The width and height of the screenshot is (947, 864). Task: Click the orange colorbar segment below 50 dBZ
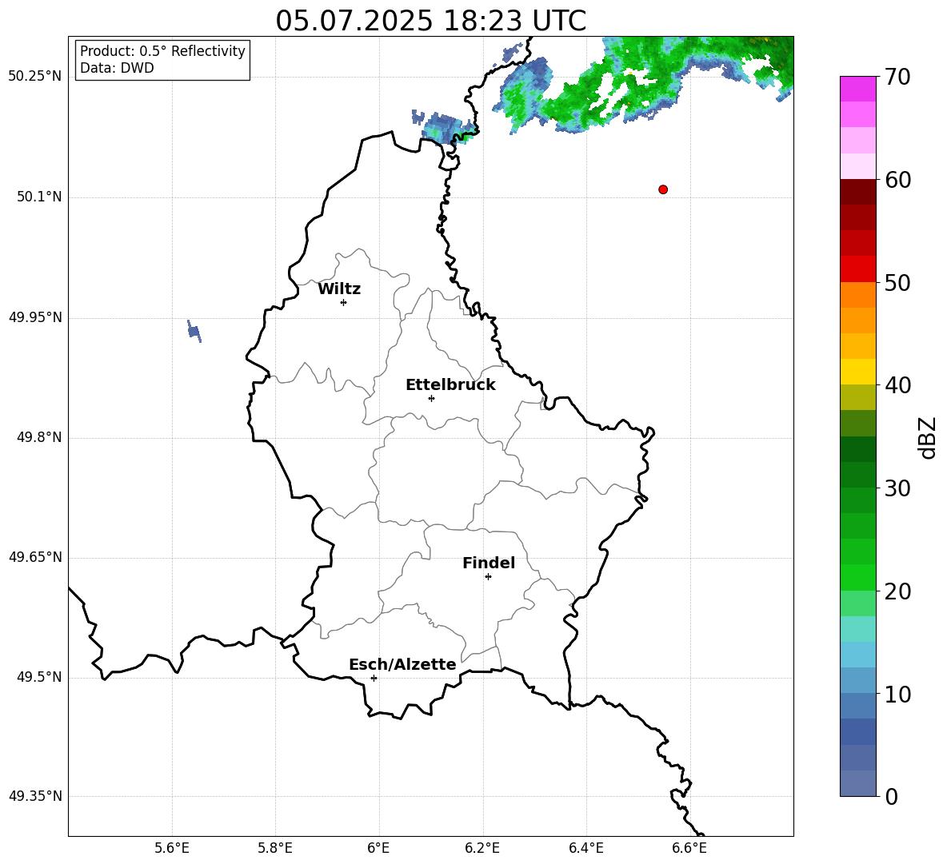tap(857, 295)
